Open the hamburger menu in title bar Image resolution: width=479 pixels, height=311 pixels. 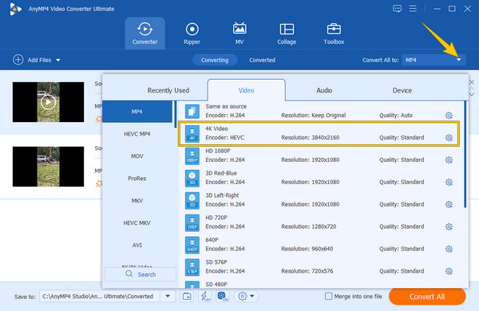click(x=413, y=9)
